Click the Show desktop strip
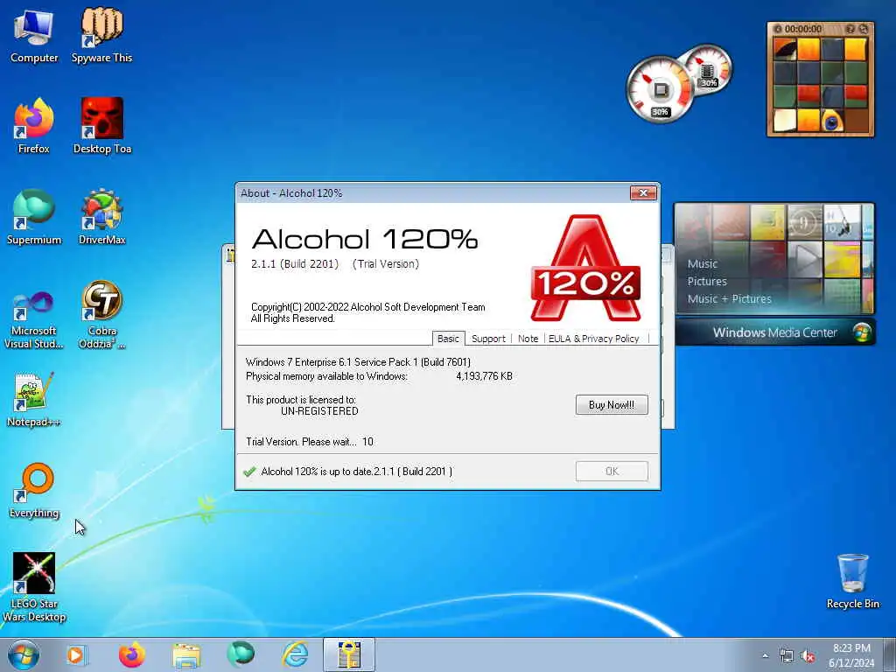 point(890,654)
